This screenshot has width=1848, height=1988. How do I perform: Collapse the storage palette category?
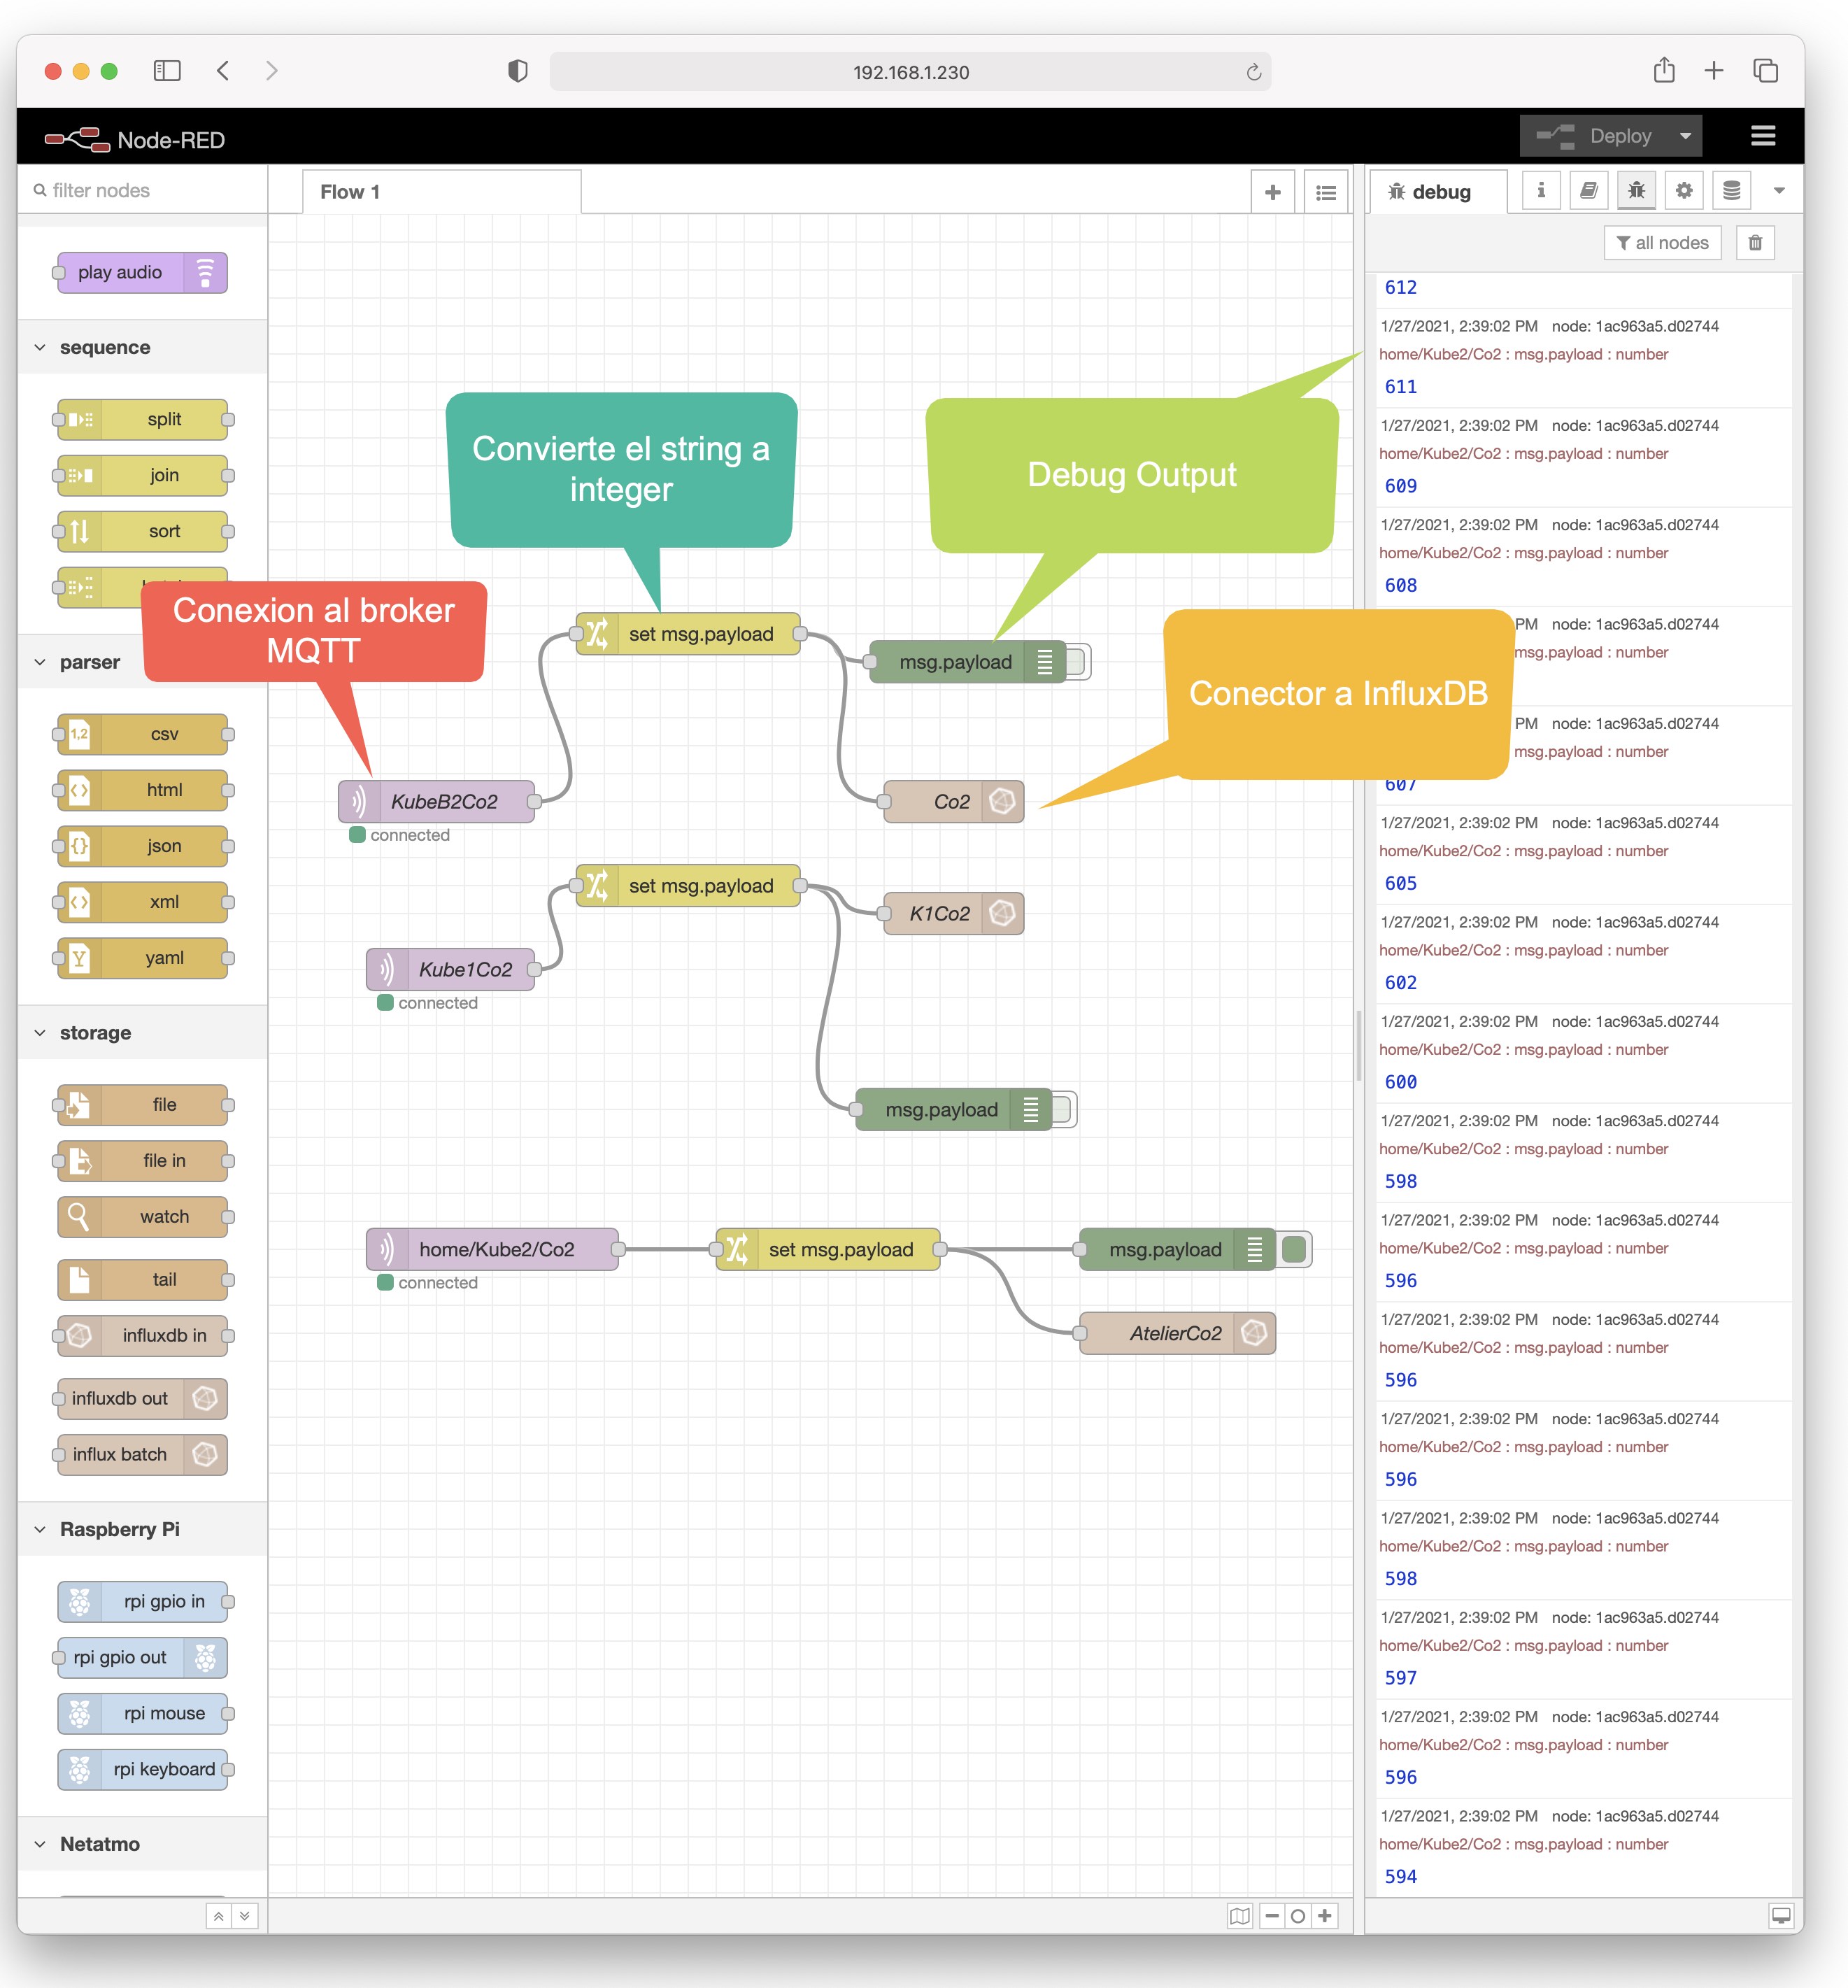click(x=143, y=1033)
